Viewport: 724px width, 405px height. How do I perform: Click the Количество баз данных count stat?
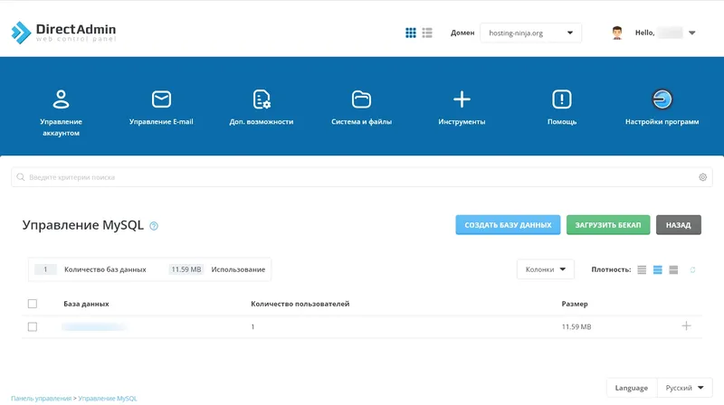click(x=90, y=269)
